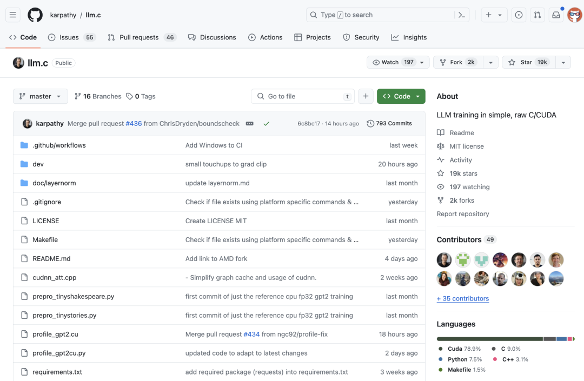Open the README.md file

click(51, 258)
